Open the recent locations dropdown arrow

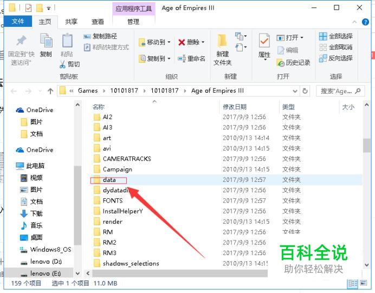pyautogui.click(x=40, y=91)
